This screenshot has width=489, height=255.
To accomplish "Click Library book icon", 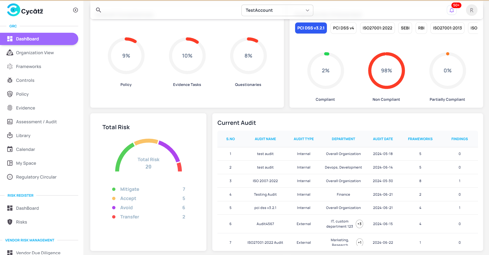I will pyautogui.click(x=10, y=136).
